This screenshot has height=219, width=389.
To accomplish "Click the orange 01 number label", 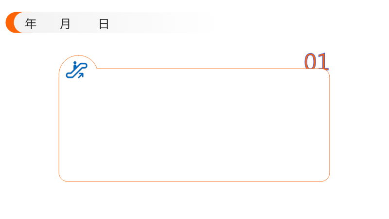I will point(317,61).
